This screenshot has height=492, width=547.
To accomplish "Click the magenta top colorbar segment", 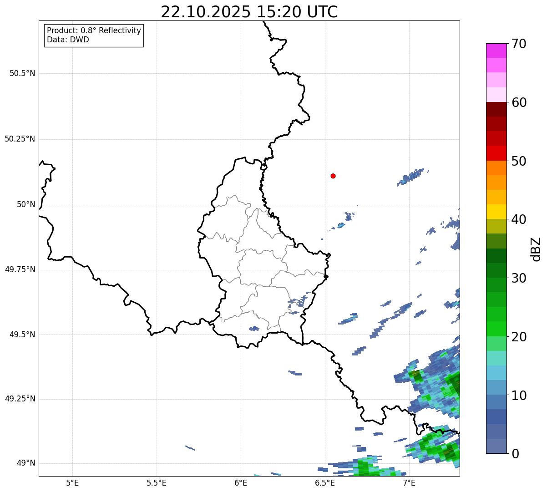I will pos(496,51).
